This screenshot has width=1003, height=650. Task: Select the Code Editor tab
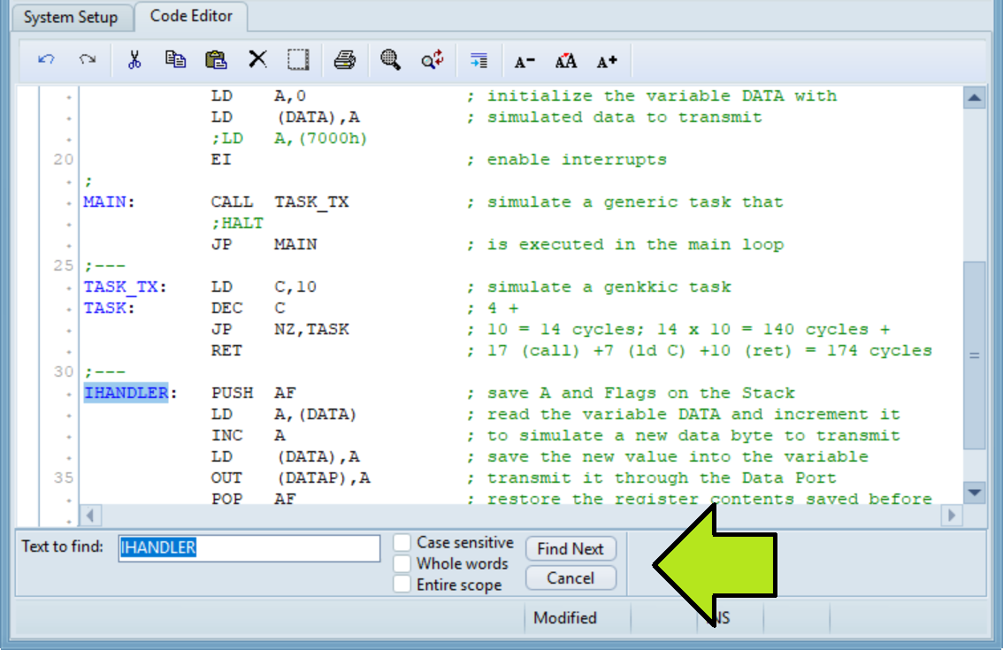(191, 16)
